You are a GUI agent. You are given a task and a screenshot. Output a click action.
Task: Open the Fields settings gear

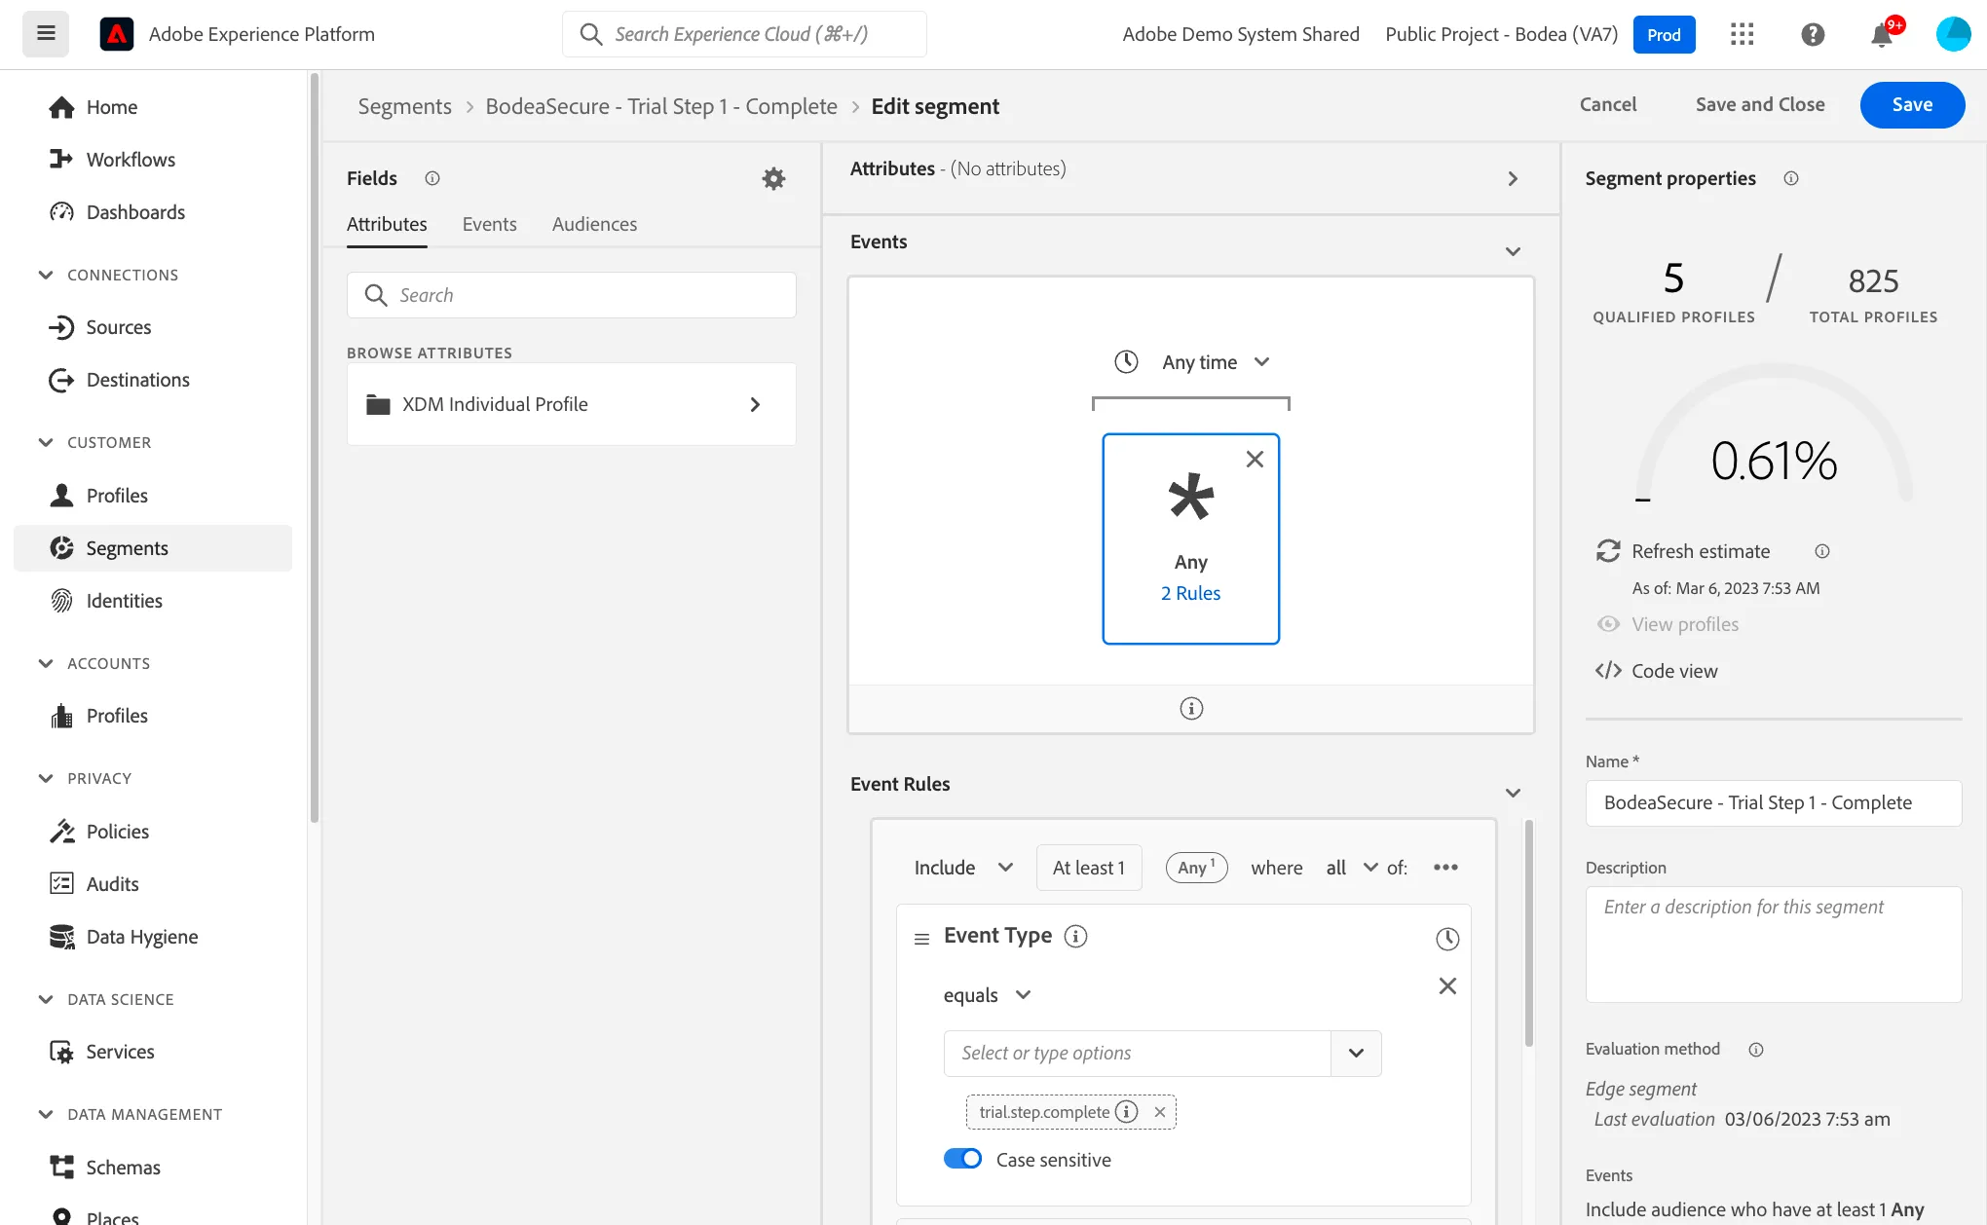[773, 178]
